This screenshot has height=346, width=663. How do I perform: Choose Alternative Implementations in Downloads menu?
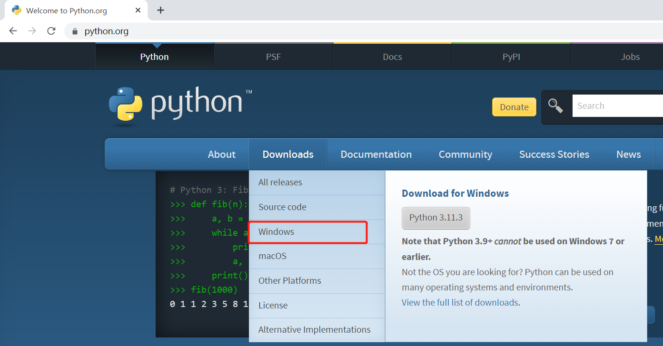click(317, 330)
